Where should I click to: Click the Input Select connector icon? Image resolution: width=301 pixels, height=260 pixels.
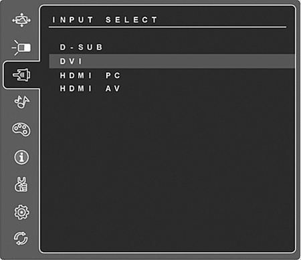(x=21, y=75)
